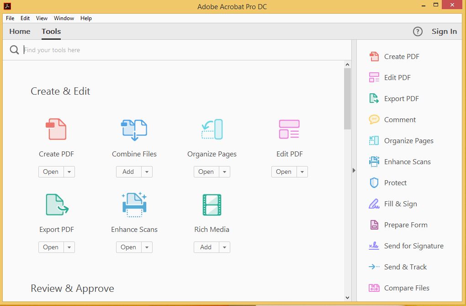
Task: Select the Rich Media tool icon
Action: coord(212,205)
